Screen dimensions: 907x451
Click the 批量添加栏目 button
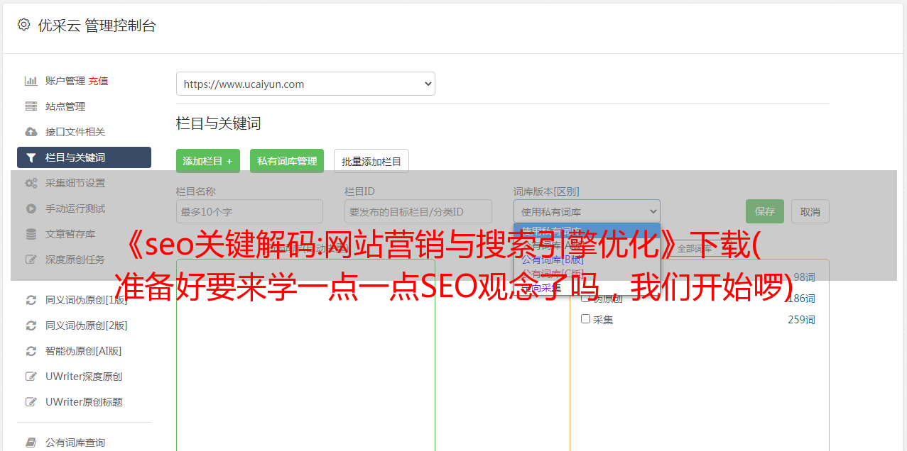click(371, 161)
